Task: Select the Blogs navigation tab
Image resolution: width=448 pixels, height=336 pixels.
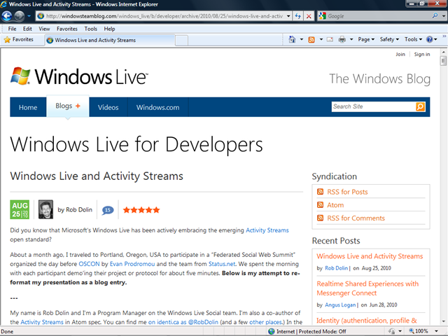Action: (68, 106)
